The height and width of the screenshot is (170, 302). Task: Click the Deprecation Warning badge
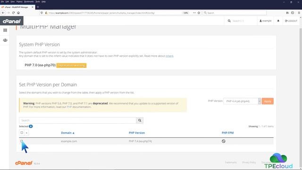pyautogui.click(x=71, y=65)
